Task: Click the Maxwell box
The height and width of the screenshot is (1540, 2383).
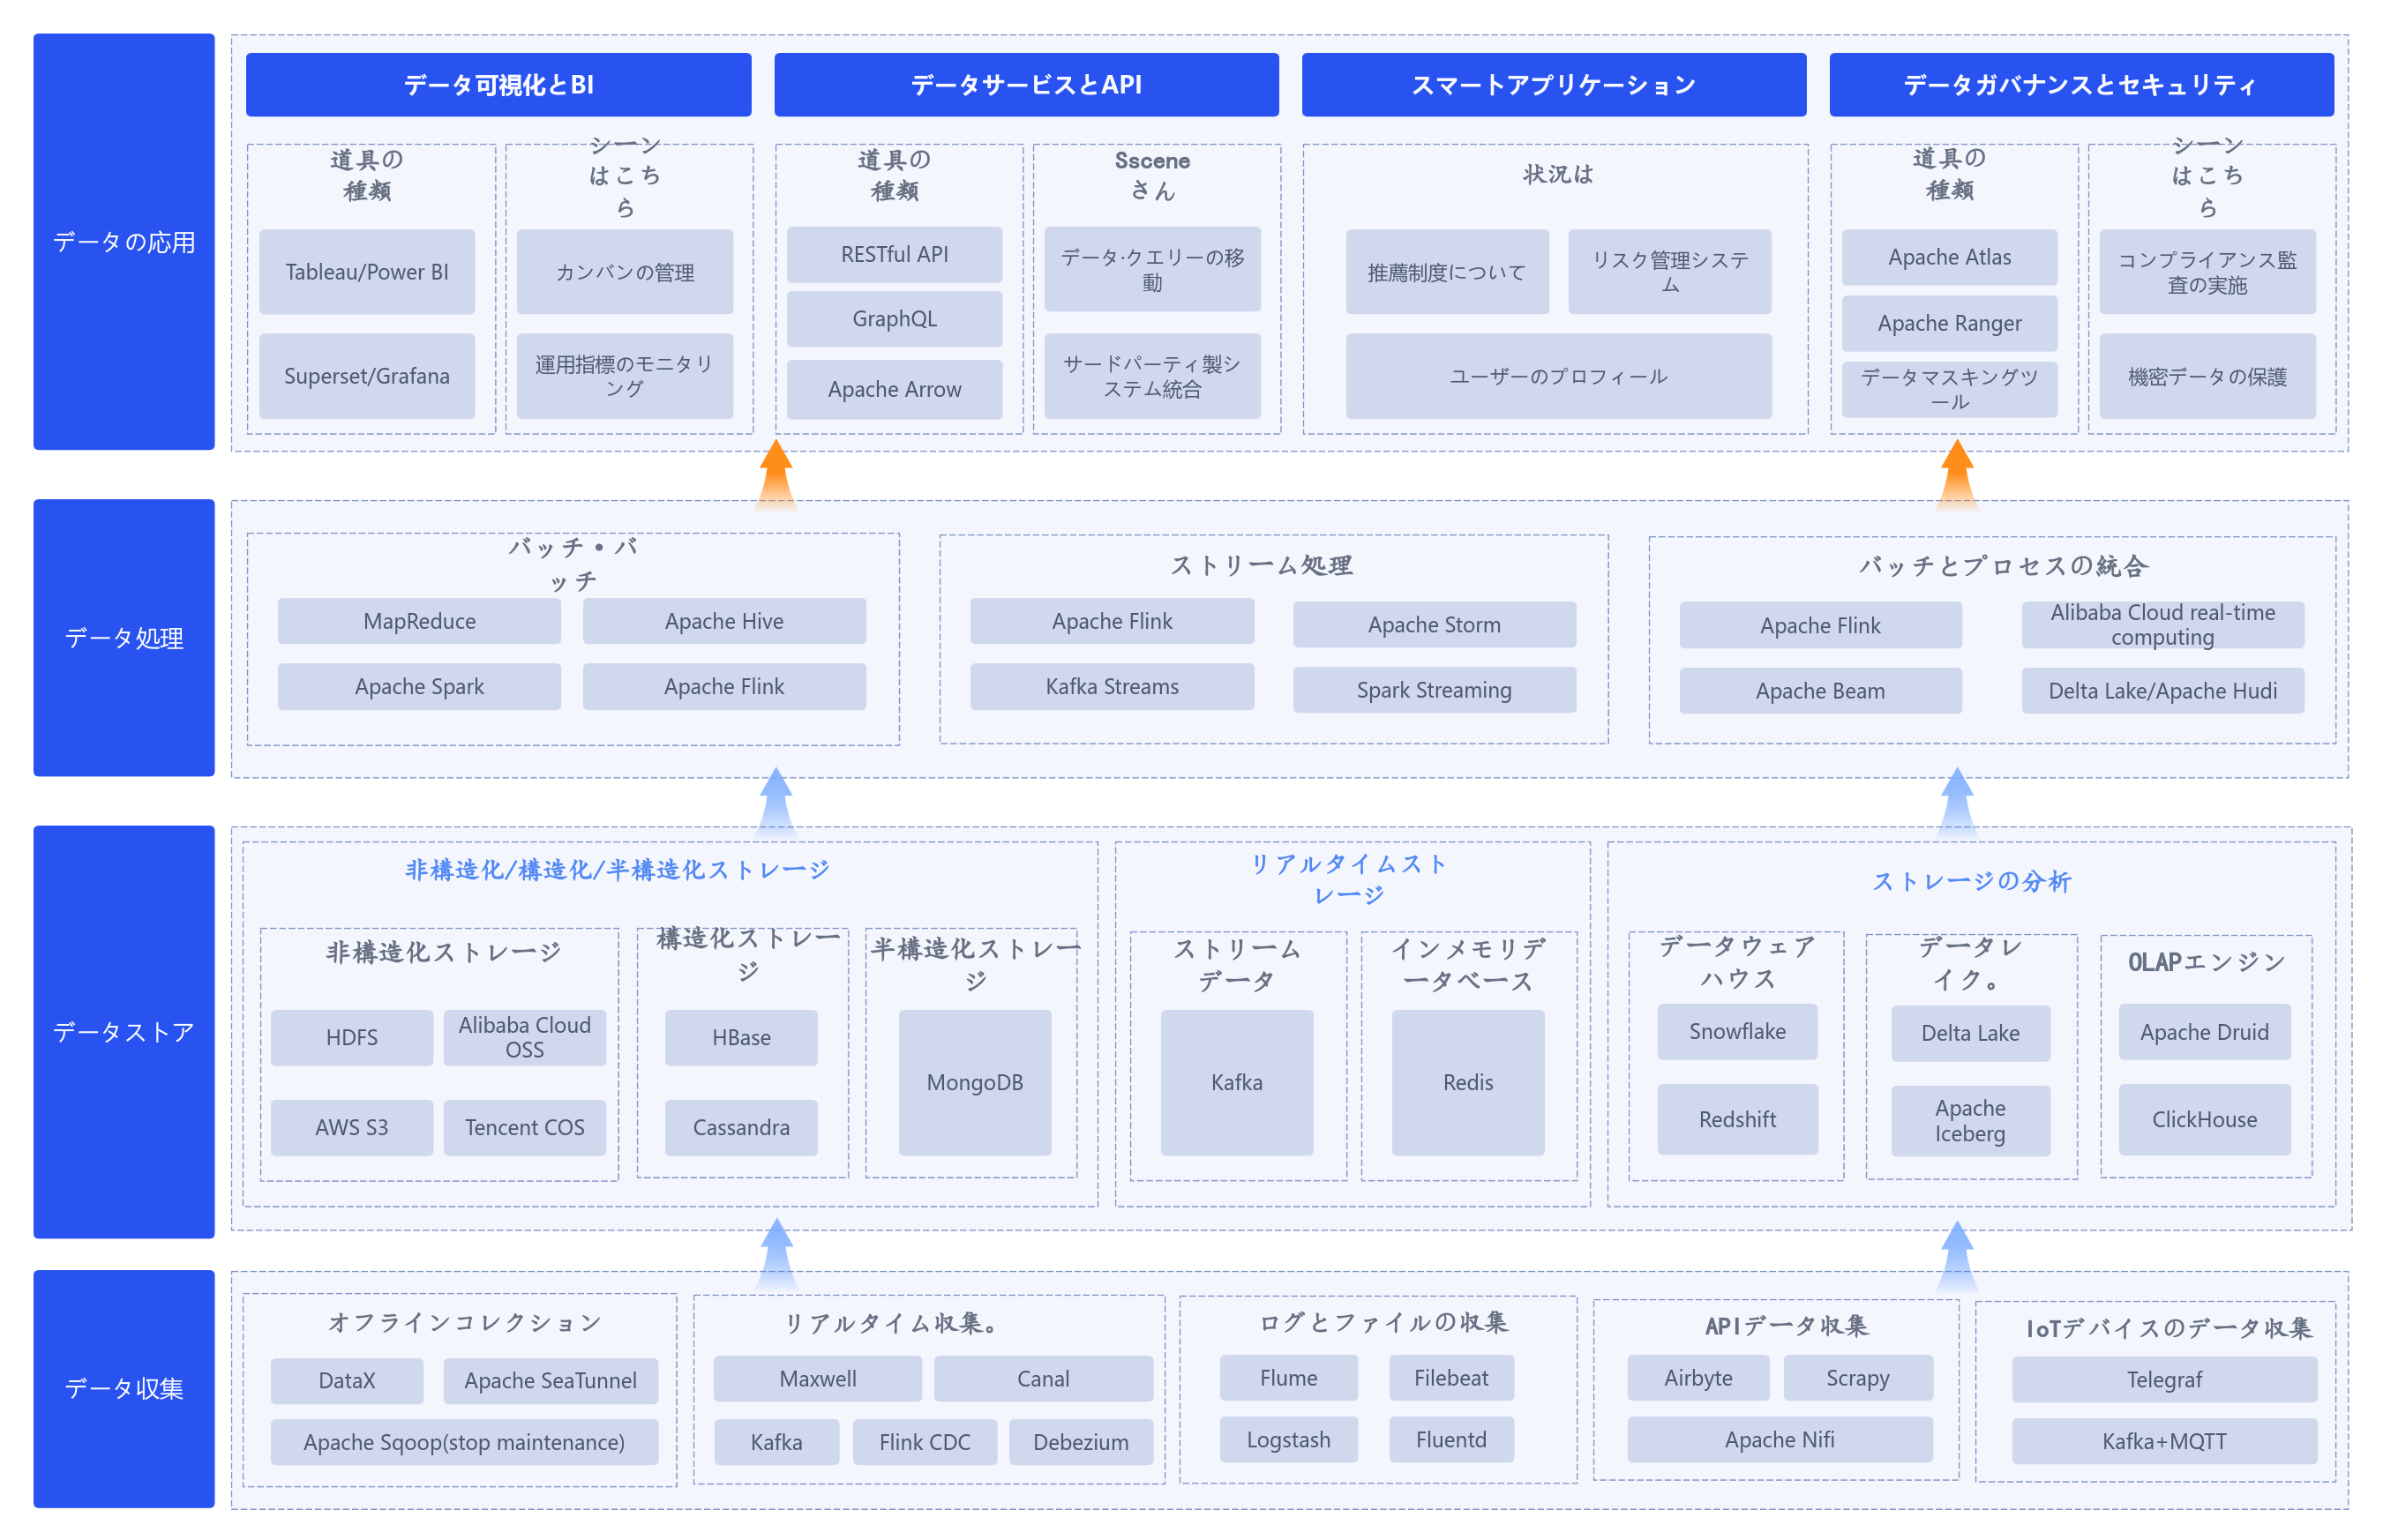Action: [817, 1379]
